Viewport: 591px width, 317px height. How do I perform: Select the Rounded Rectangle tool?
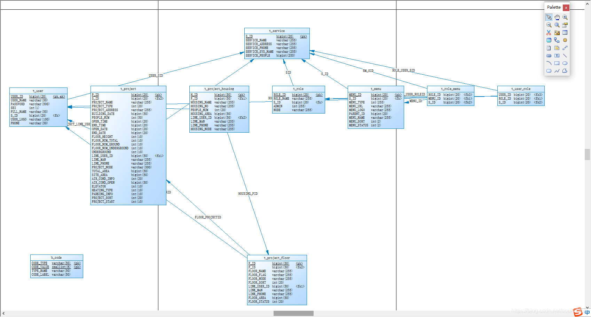[549, 71]
